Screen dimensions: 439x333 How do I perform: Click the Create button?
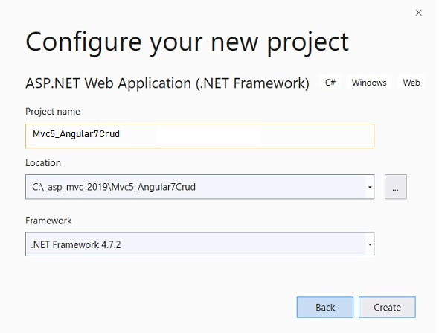387,308
